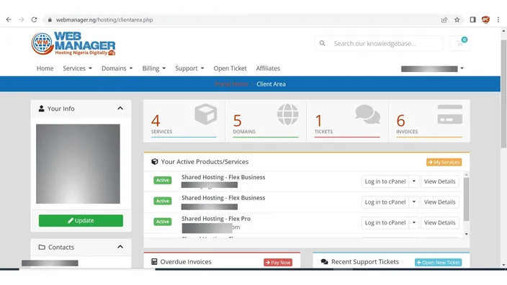Open cPanel options arrow for first Flex Business
Viewport: 507px width, 285px height.
click(414, 181)
